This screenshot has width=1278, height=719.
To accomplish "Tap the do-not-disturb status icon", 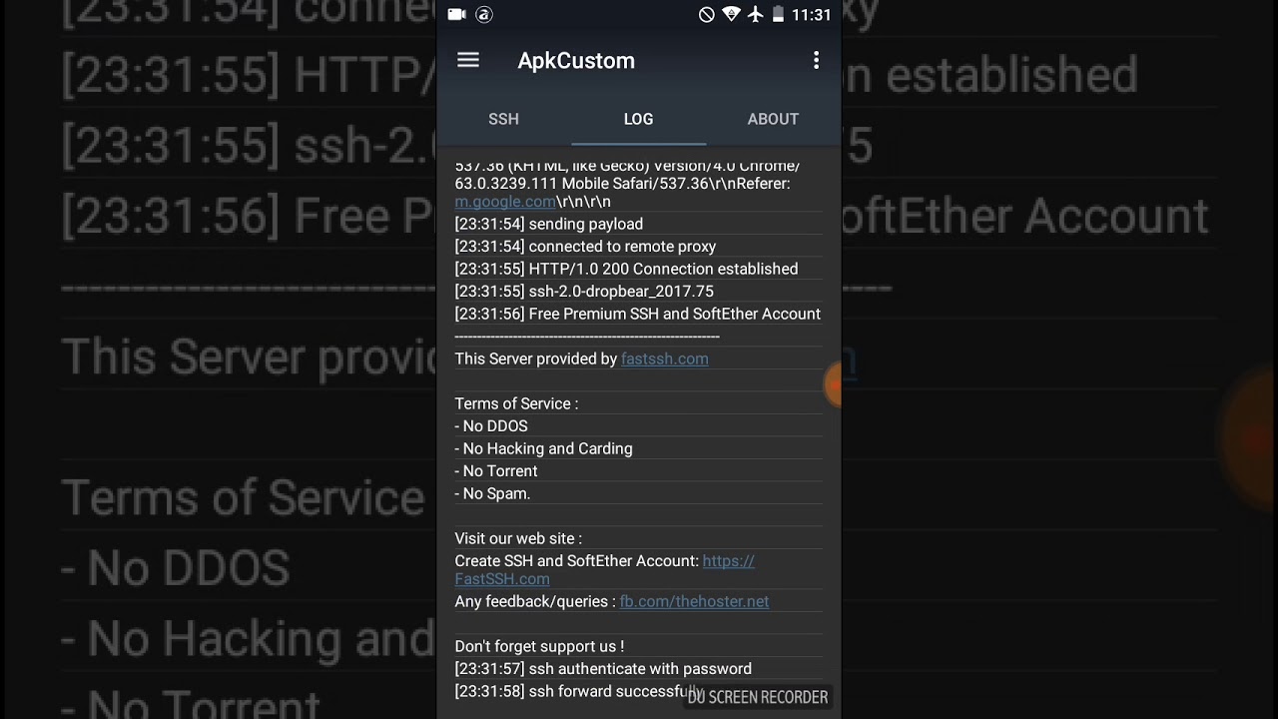I will 706,14.
